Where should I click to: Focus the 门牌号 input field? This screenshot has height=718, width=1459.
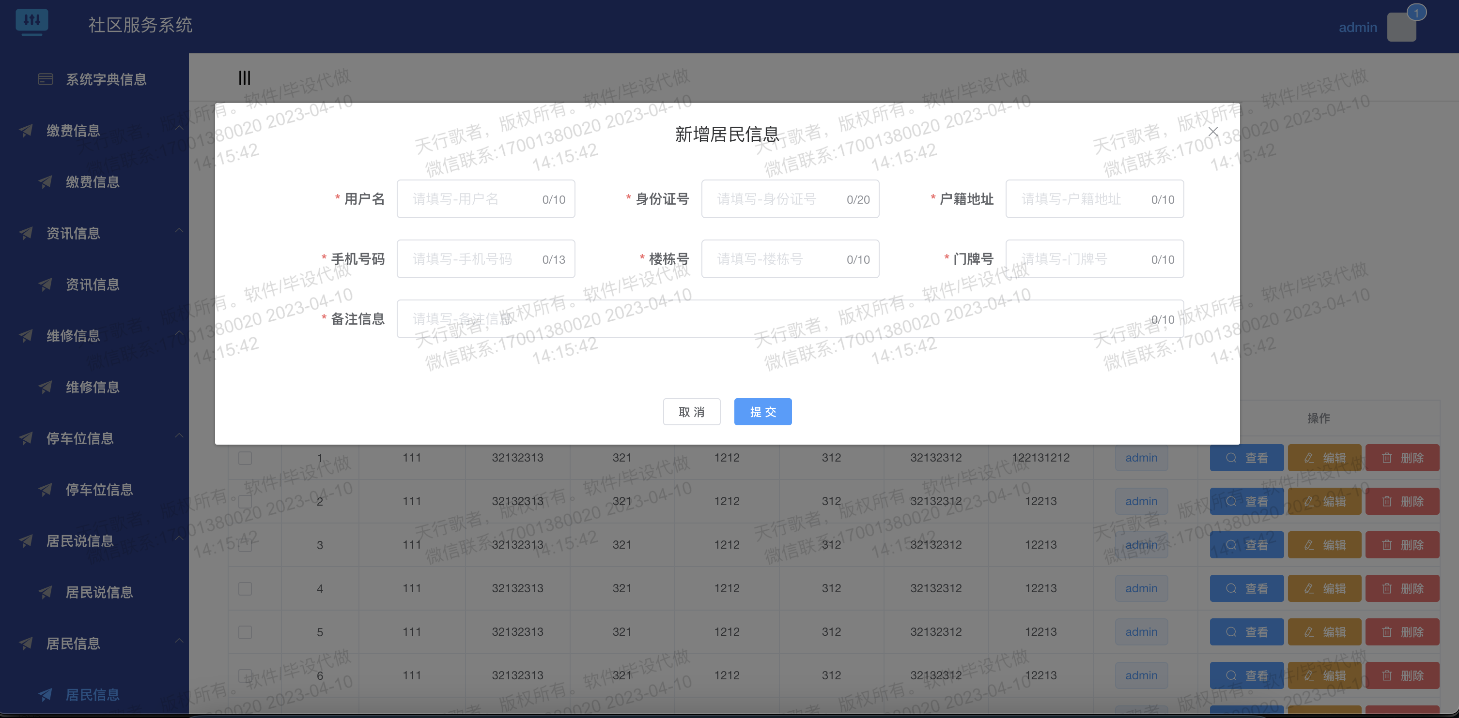[x=1094, y=259]
